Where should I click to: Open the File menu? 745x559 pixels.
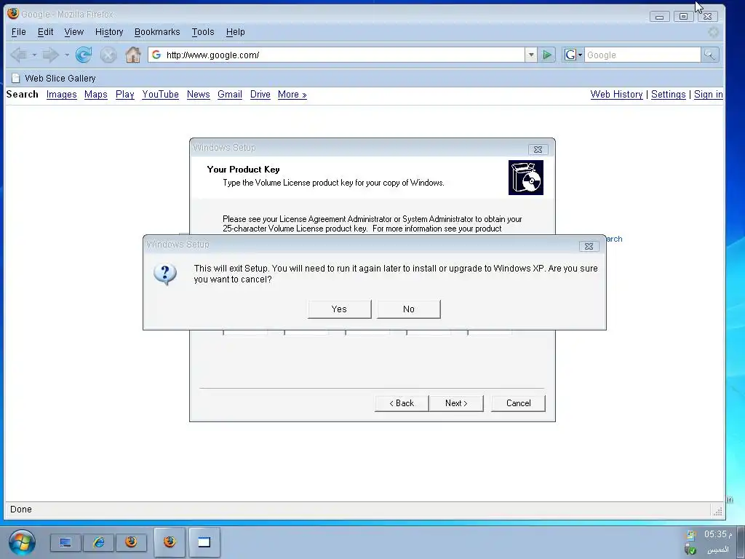(x=18, y=32)
